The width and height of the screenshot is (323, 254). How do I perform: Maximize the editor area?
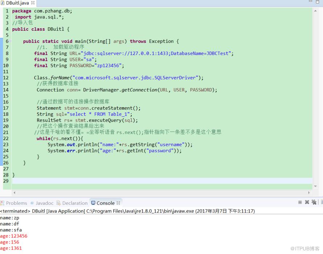[318, 2]
